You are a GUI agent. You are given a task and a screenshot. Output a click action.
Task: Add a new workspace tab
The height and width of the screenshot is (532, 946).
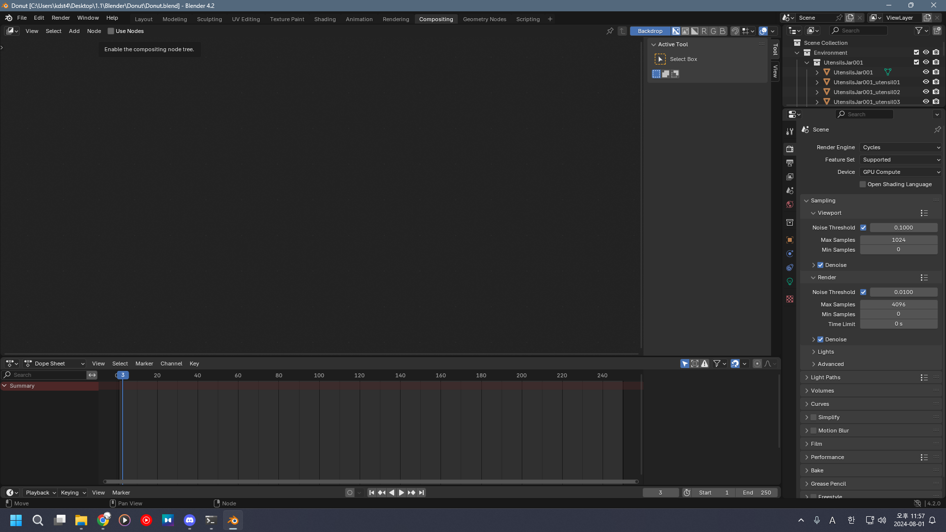[x=550, y=19]
